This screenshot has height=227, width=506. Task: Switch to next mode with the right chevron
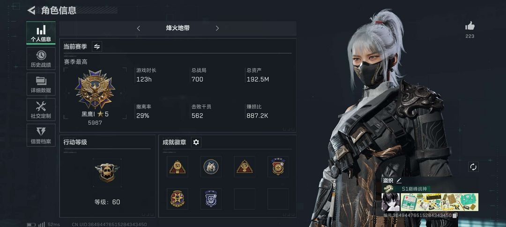point(217,28)
